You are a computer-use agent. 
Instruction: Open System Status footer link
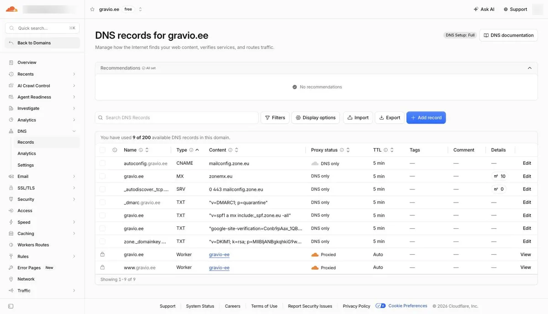200,306
